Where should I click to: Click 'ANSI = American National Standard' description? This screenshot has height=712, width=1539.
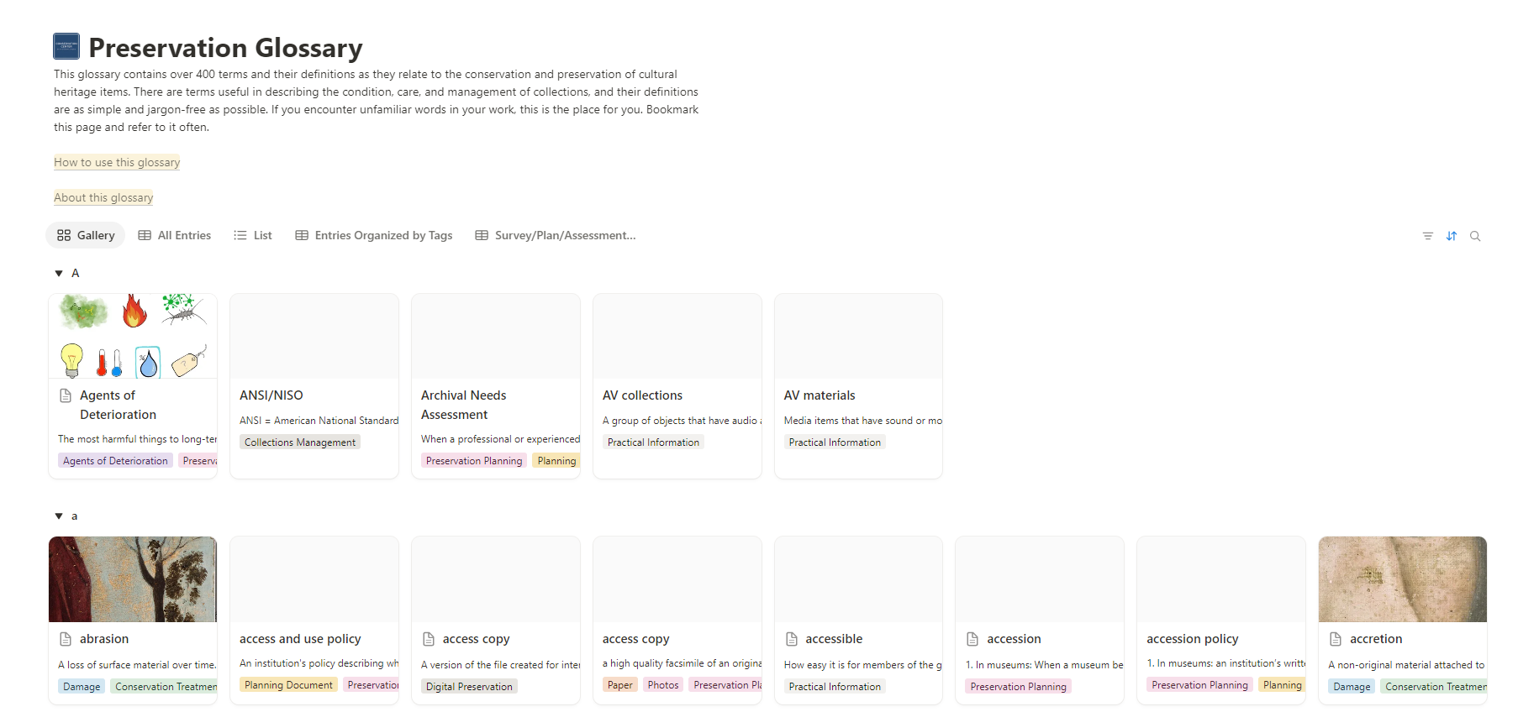click(319, 421)
